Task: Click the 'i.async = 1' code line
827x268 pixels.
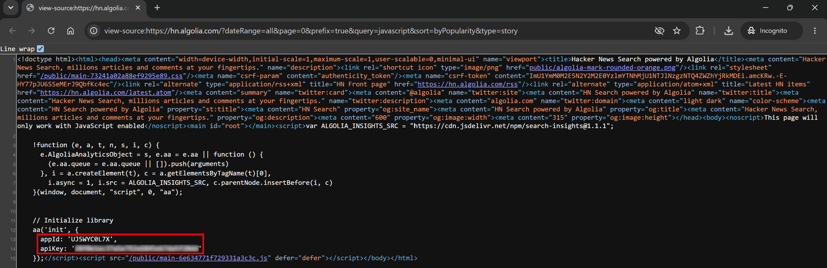Action: click(x=190, y=183)
